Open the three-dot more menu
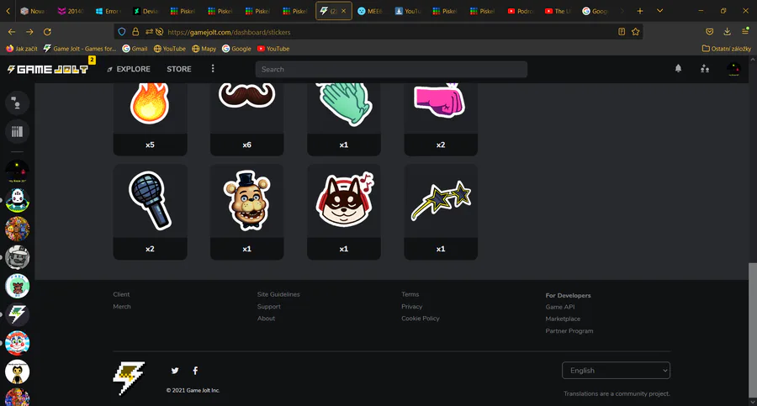This screenshot has height=406, width=757. click(213, 69)
